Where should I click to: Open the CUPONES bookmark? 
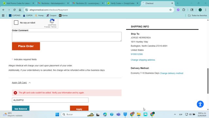tap(15, 15)
